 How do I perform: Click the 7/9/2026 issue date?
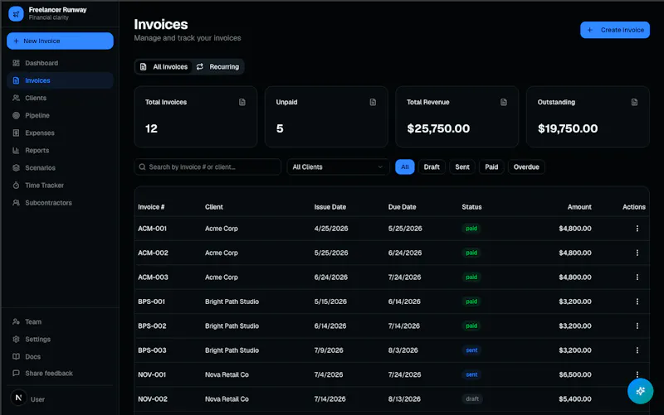pos(329,350)
